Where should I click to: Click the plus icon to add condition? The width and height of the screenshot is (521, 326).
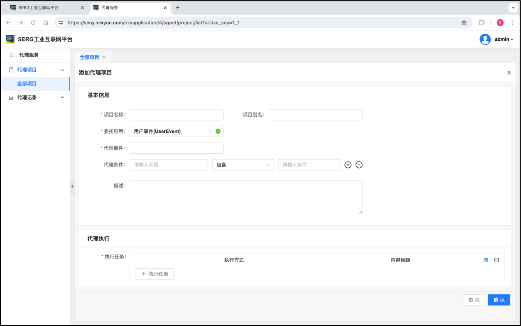click(x=348, y=165)
